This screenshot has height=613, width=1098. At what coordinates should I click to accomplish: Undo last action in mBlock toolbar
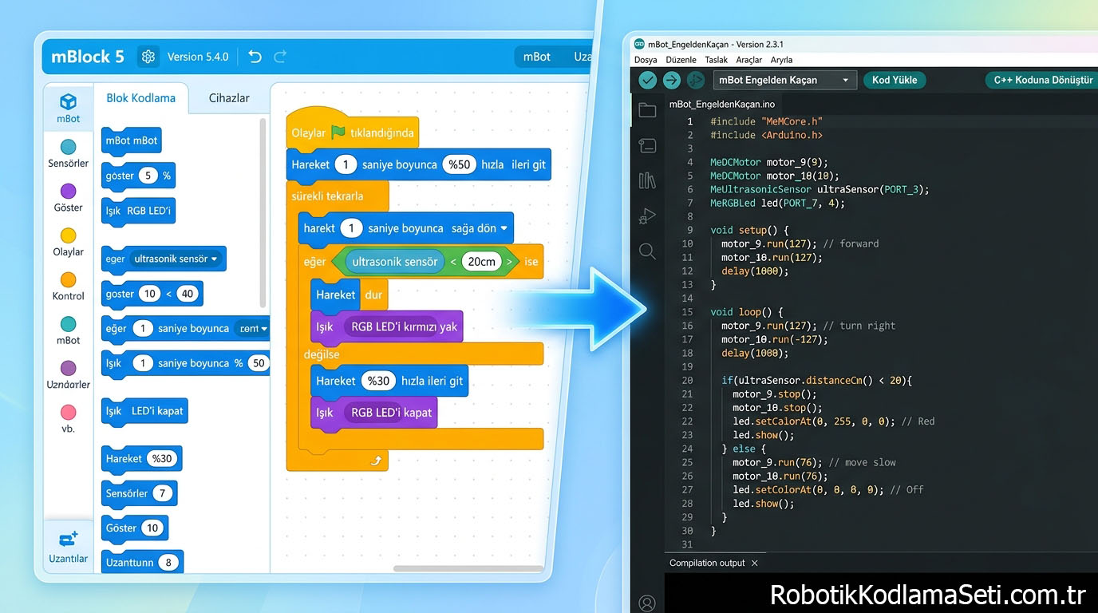(x=255, y=57)
